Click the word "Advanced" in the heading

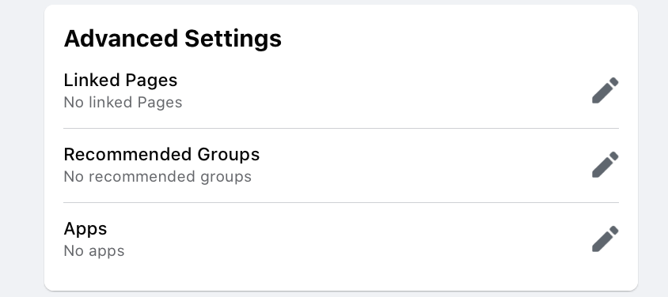coord(121,38)
